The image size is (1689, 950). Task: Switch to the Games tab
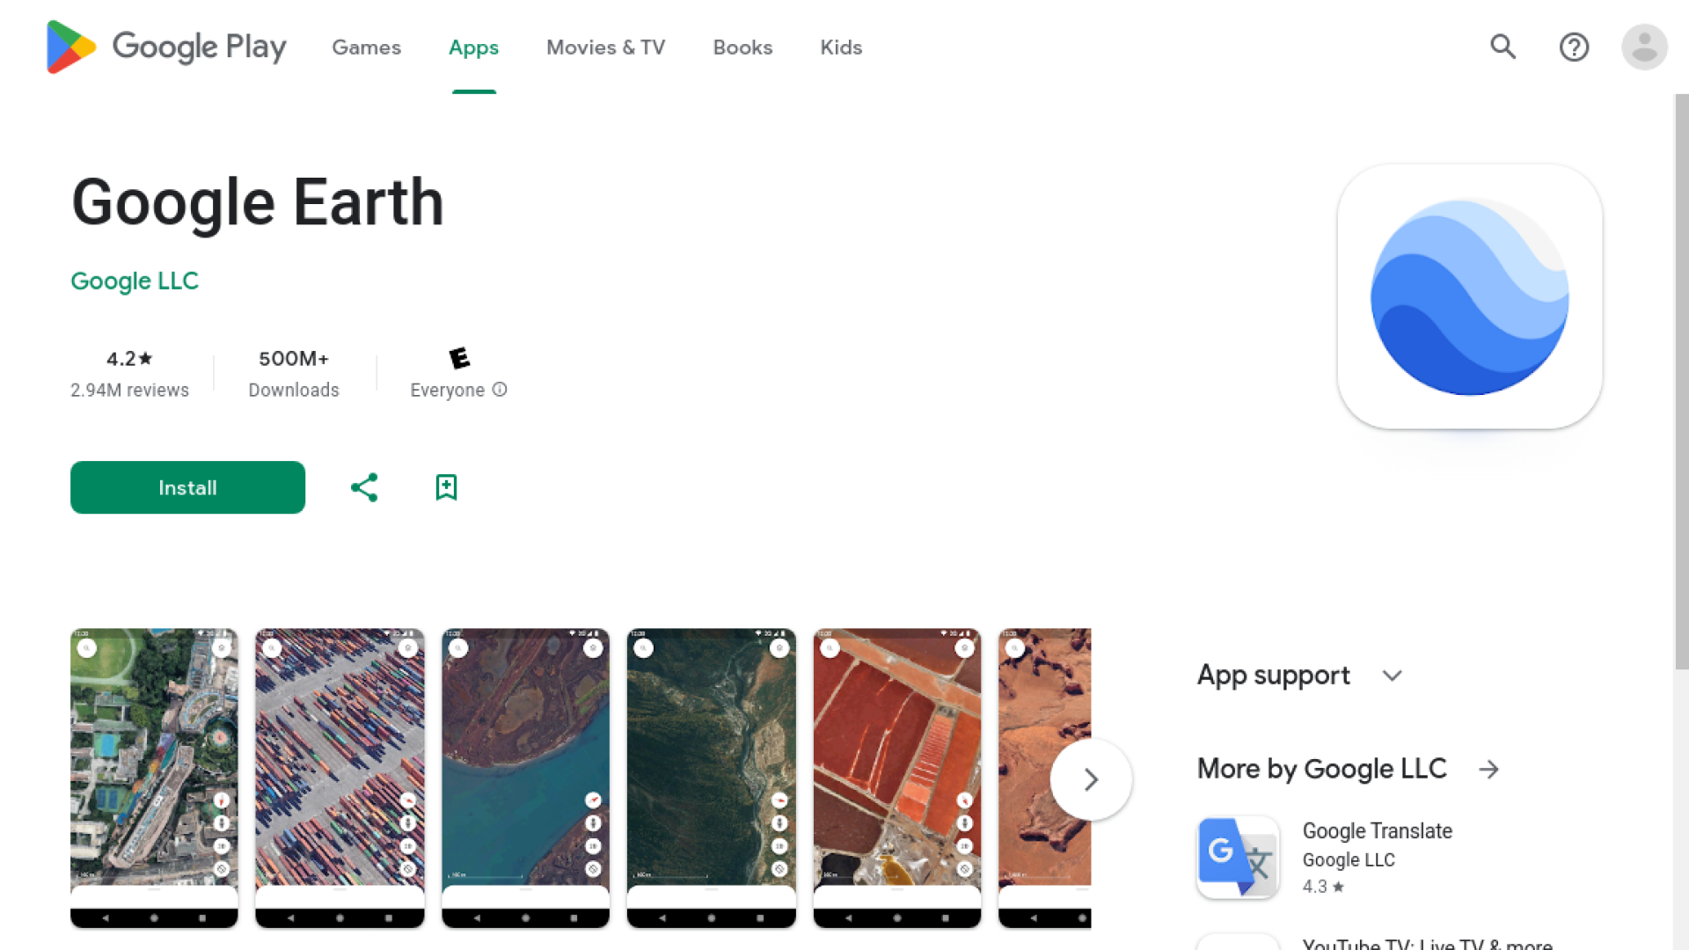point(366,47)
